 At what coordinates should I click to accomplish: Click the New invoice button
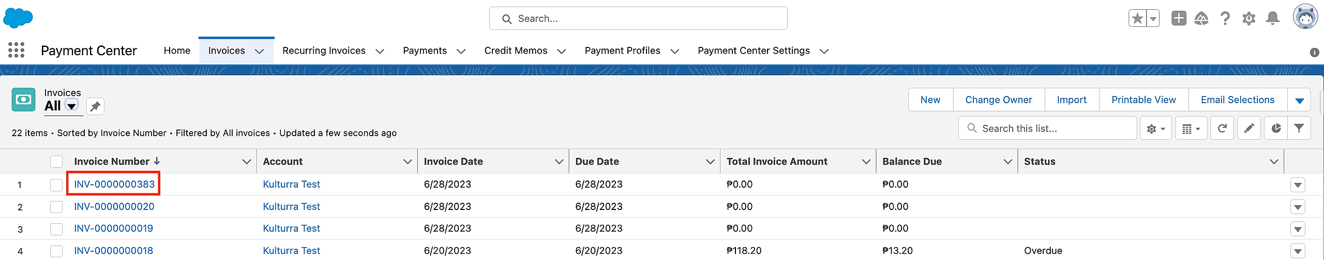click(x=930, y=100)
